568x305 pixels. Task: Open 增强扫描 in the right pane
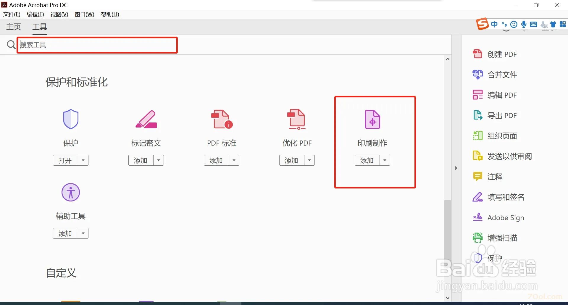click(x=495, y=238)
